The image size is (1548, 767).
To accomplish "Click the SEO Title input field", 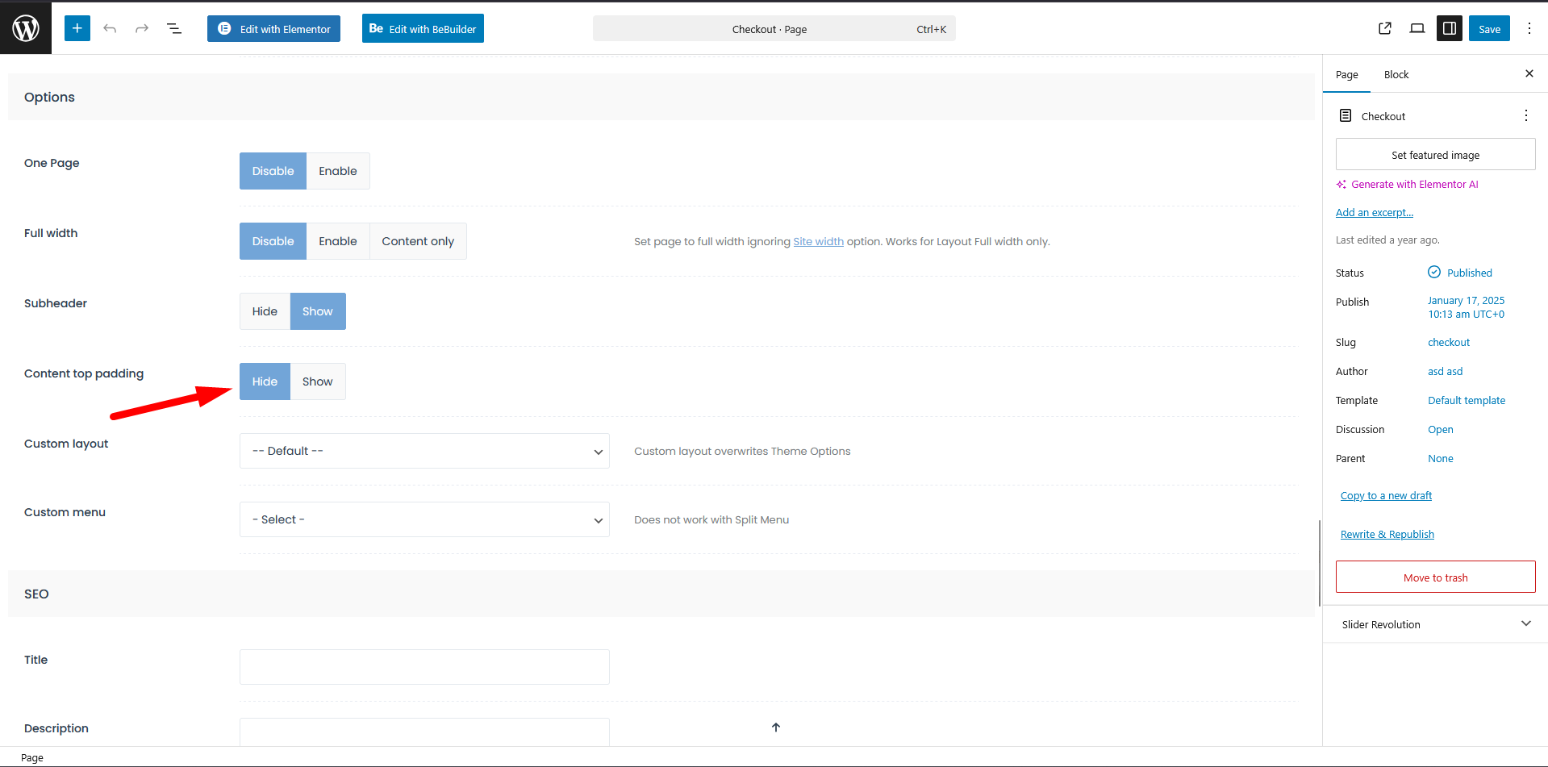I will [424, 667].
